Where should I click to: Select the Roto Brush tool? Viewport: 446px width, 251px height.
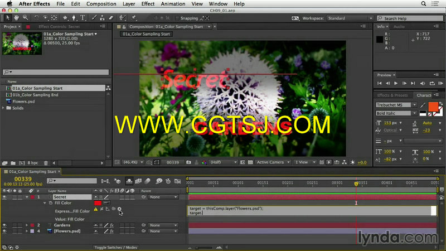(x=122, y=18)
